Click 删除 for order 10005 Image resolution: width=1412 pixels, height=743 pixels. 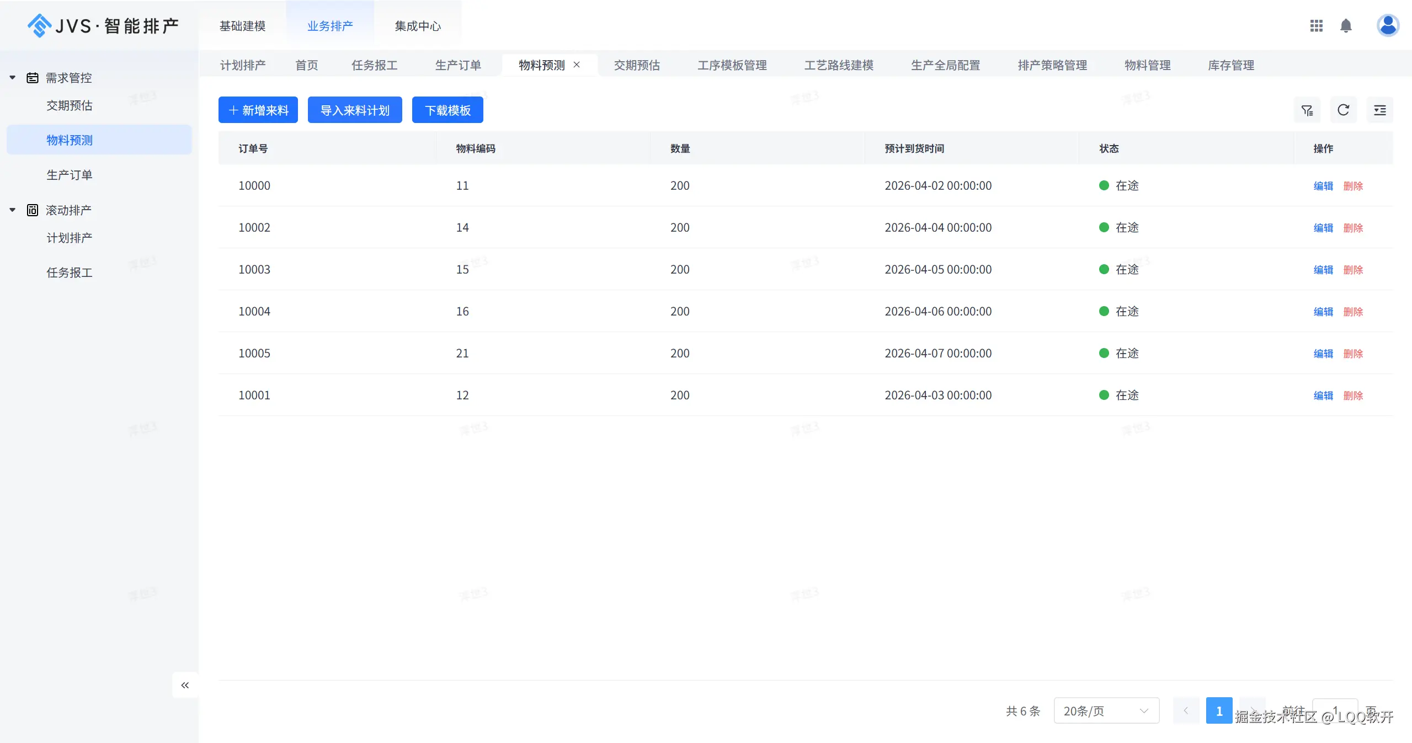point(1353,354)
